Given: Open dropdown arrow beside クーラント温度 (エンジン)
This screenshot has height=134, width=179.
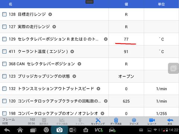Looking at the screenshot, I should [72, 51].
